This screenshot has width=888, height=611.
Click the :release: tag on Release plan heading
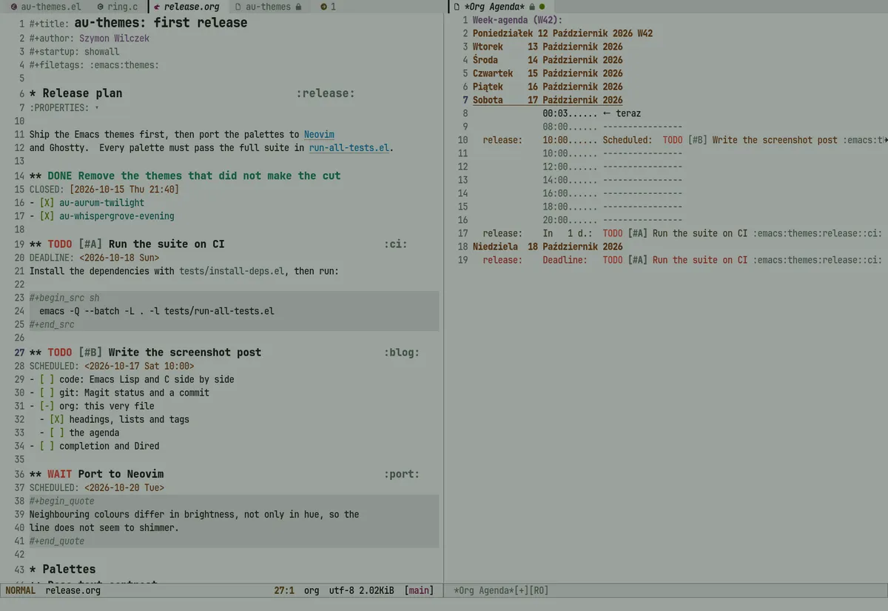click(326, 93)
